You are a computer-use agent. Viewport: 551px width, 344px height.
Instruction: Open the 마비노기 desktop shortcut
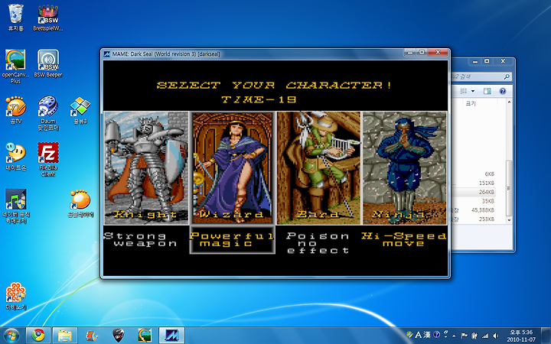15,297
